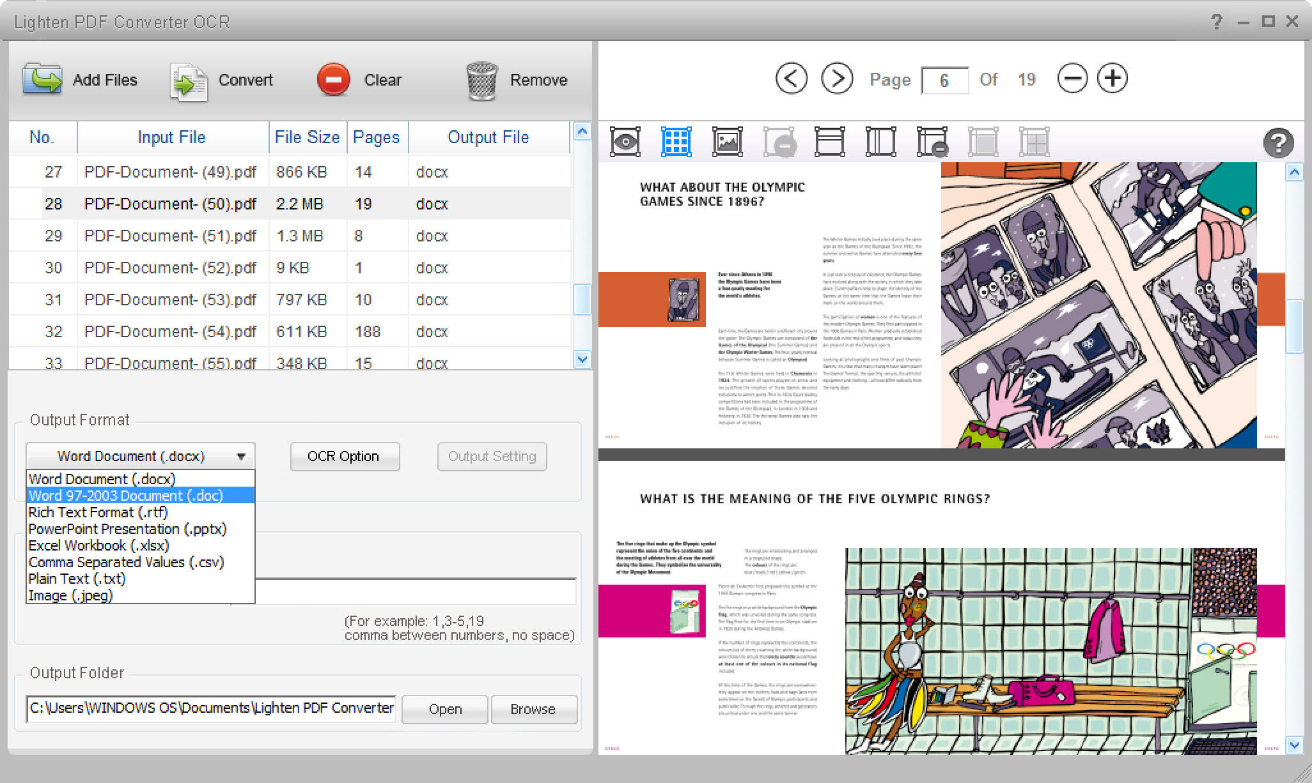Click the page number field
1312x783 pixels.
pos(944,80)
